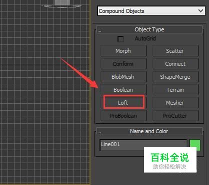Viewport: 209px width, 185px height.
Task: Collapse the Object Type rollout
Action: tap(149, 29)
